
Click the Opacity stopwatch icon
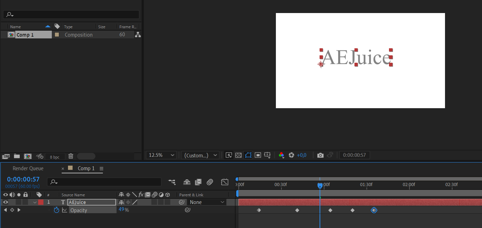pos(56,210)
